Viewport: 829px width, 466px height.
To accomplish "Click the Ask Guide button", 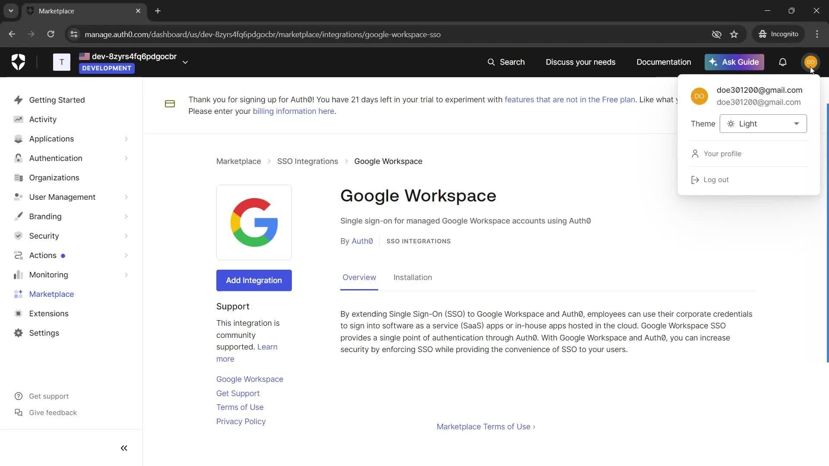I will 734,62.
